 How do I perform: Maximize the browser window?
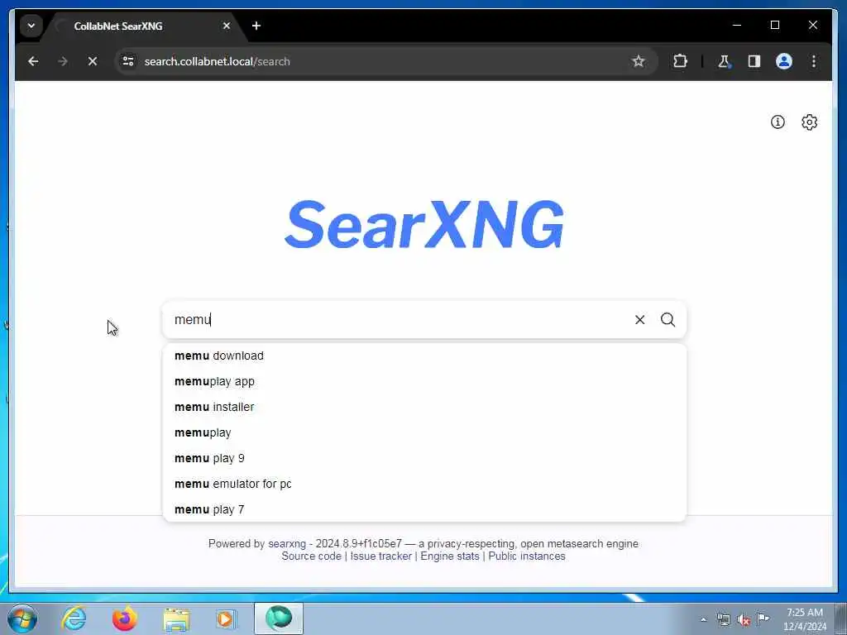point(774,25)
